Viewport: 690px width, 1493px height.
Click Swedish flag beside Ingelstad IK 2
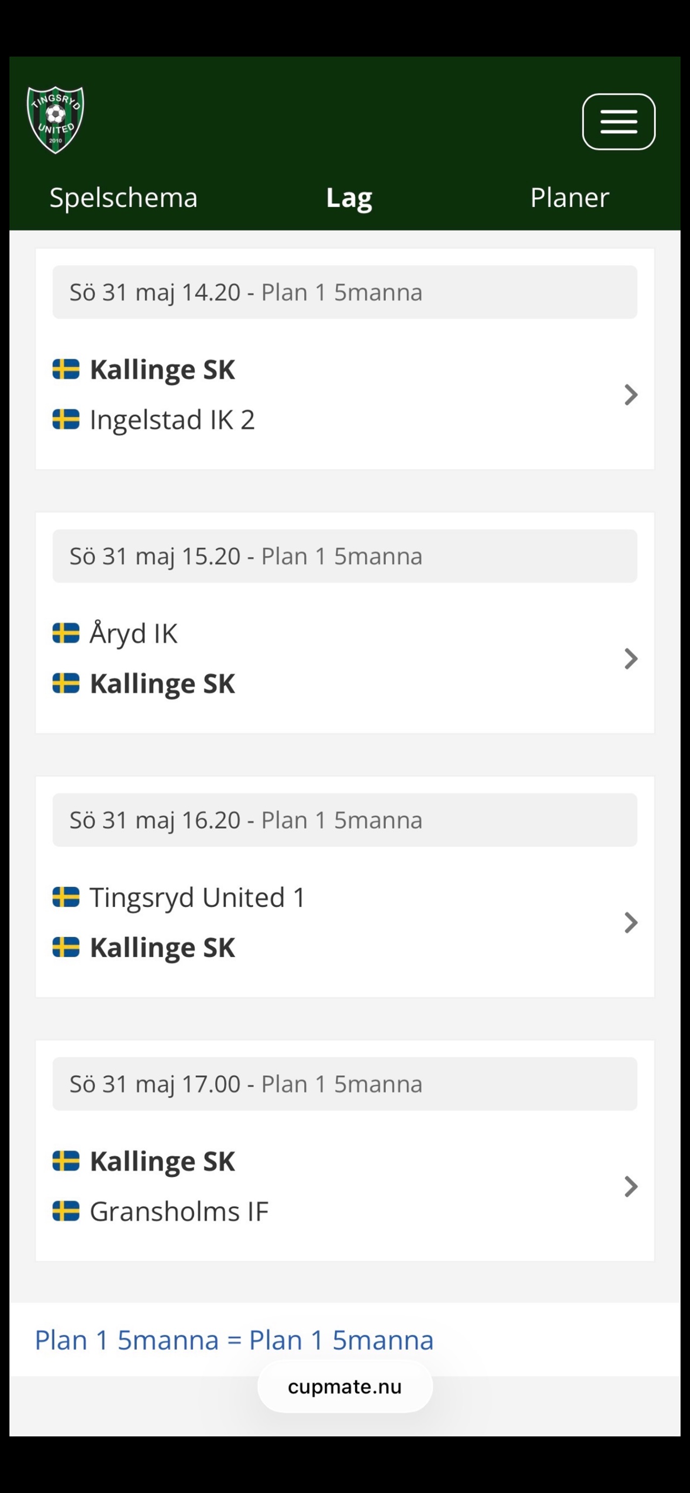66,419
